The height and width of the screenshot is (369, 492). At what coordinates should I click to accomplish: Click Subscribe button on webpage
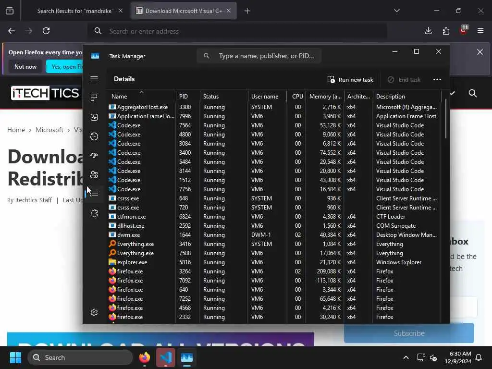409,333
